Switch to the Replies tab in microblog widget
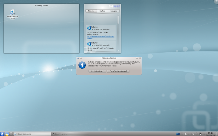 tap(102, 11)
